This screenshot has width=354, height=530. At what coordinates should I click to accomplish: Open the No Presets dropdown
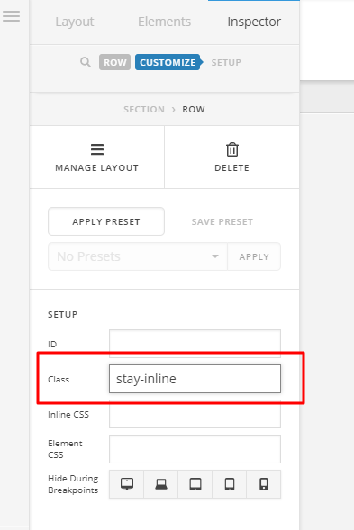click(x=138, y=256)
